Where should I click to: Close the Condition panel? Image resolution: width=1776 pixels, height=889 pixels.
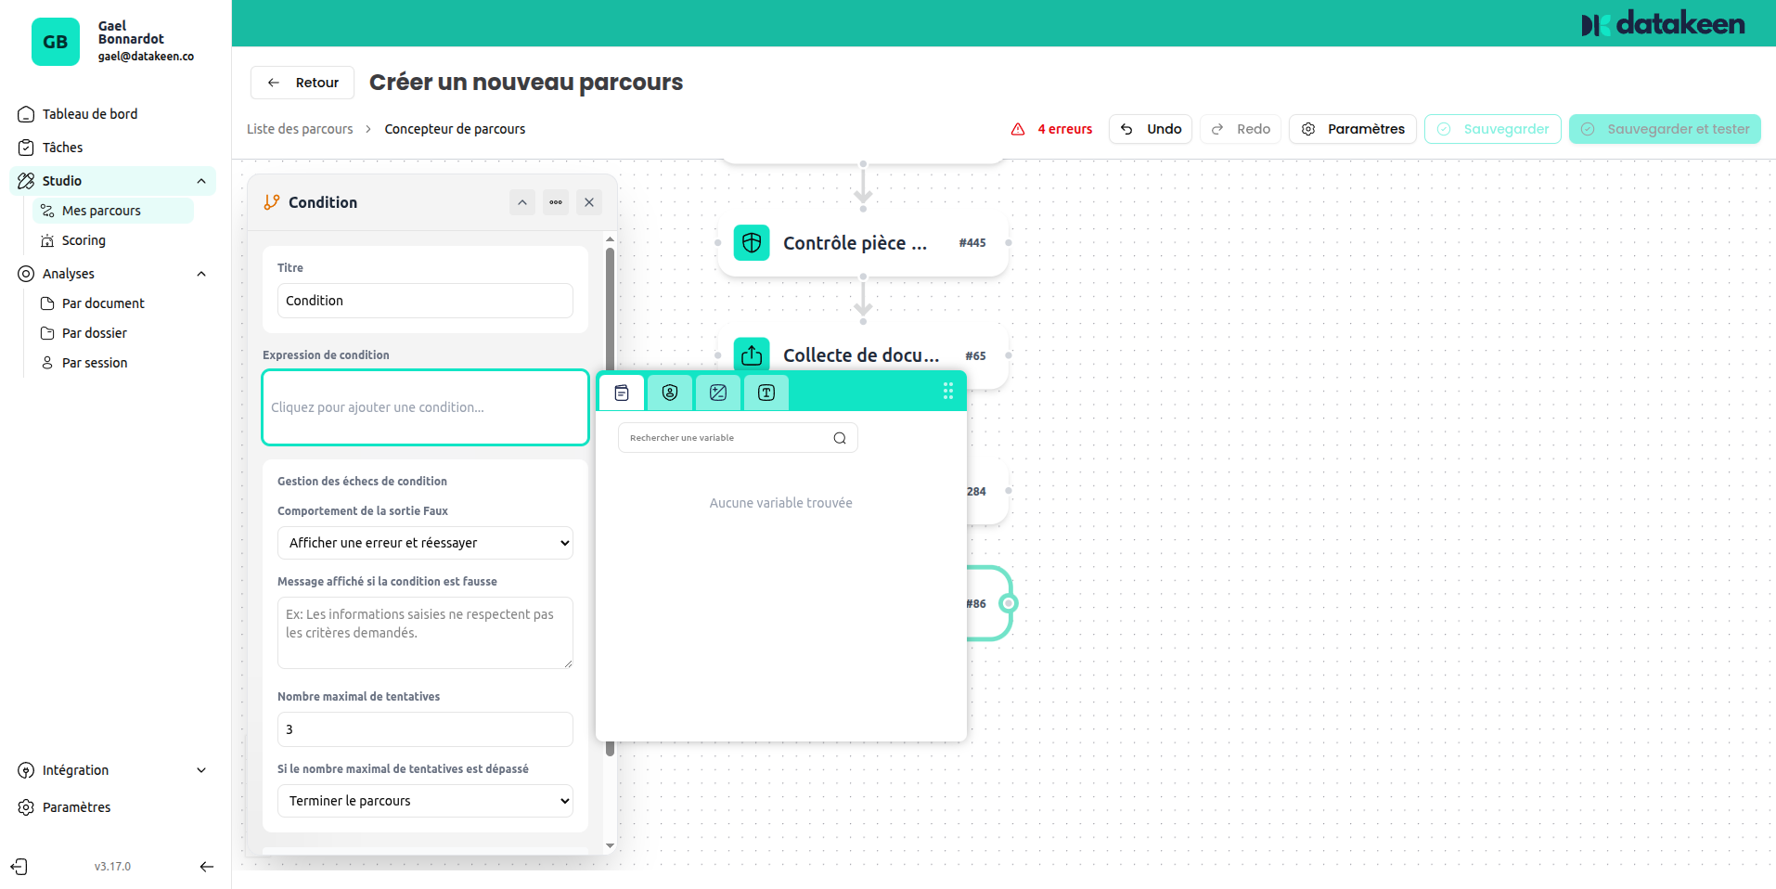pyautogui.click(x=589, y=202)
